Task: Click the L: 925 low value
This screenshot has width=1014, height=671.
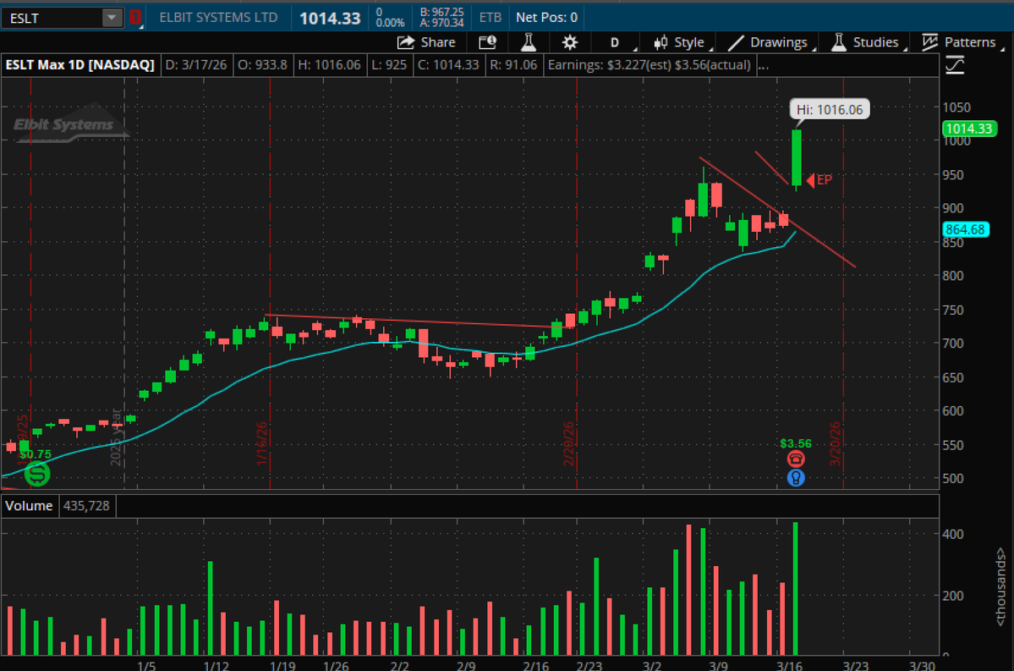Action: [x=389, y=64]
